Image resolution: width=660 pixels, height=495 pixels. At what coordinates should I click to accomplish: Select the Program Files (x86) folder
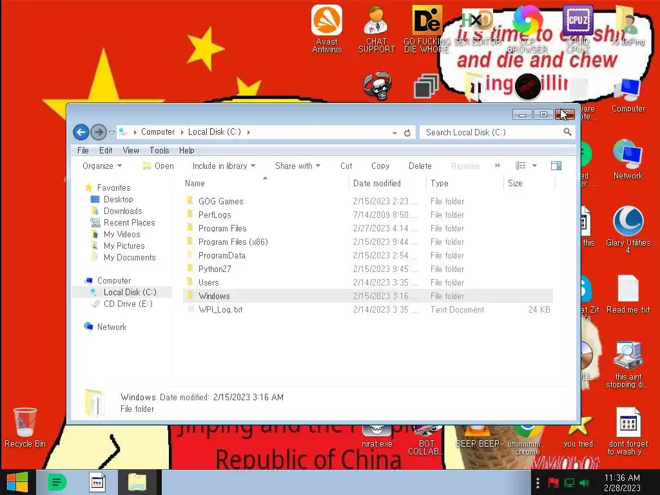[x=368, y=242]
